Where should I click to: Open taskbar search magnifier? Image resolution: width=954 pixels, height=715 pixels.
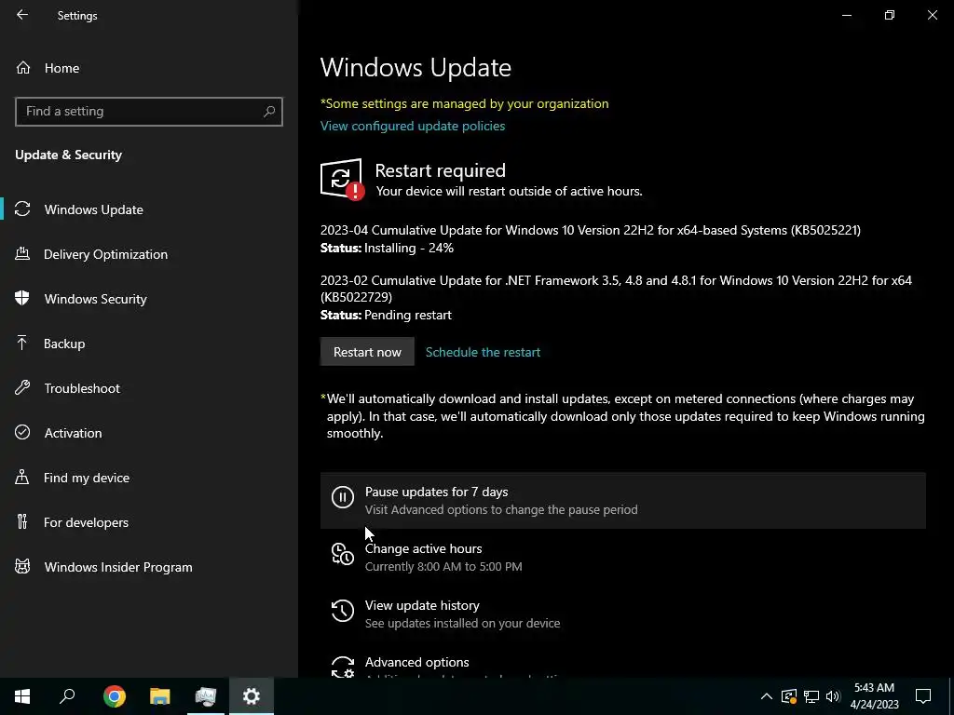(67, 696)
